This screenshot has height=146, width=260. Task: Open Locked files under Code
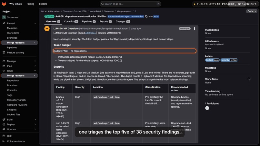pos(14,114)
